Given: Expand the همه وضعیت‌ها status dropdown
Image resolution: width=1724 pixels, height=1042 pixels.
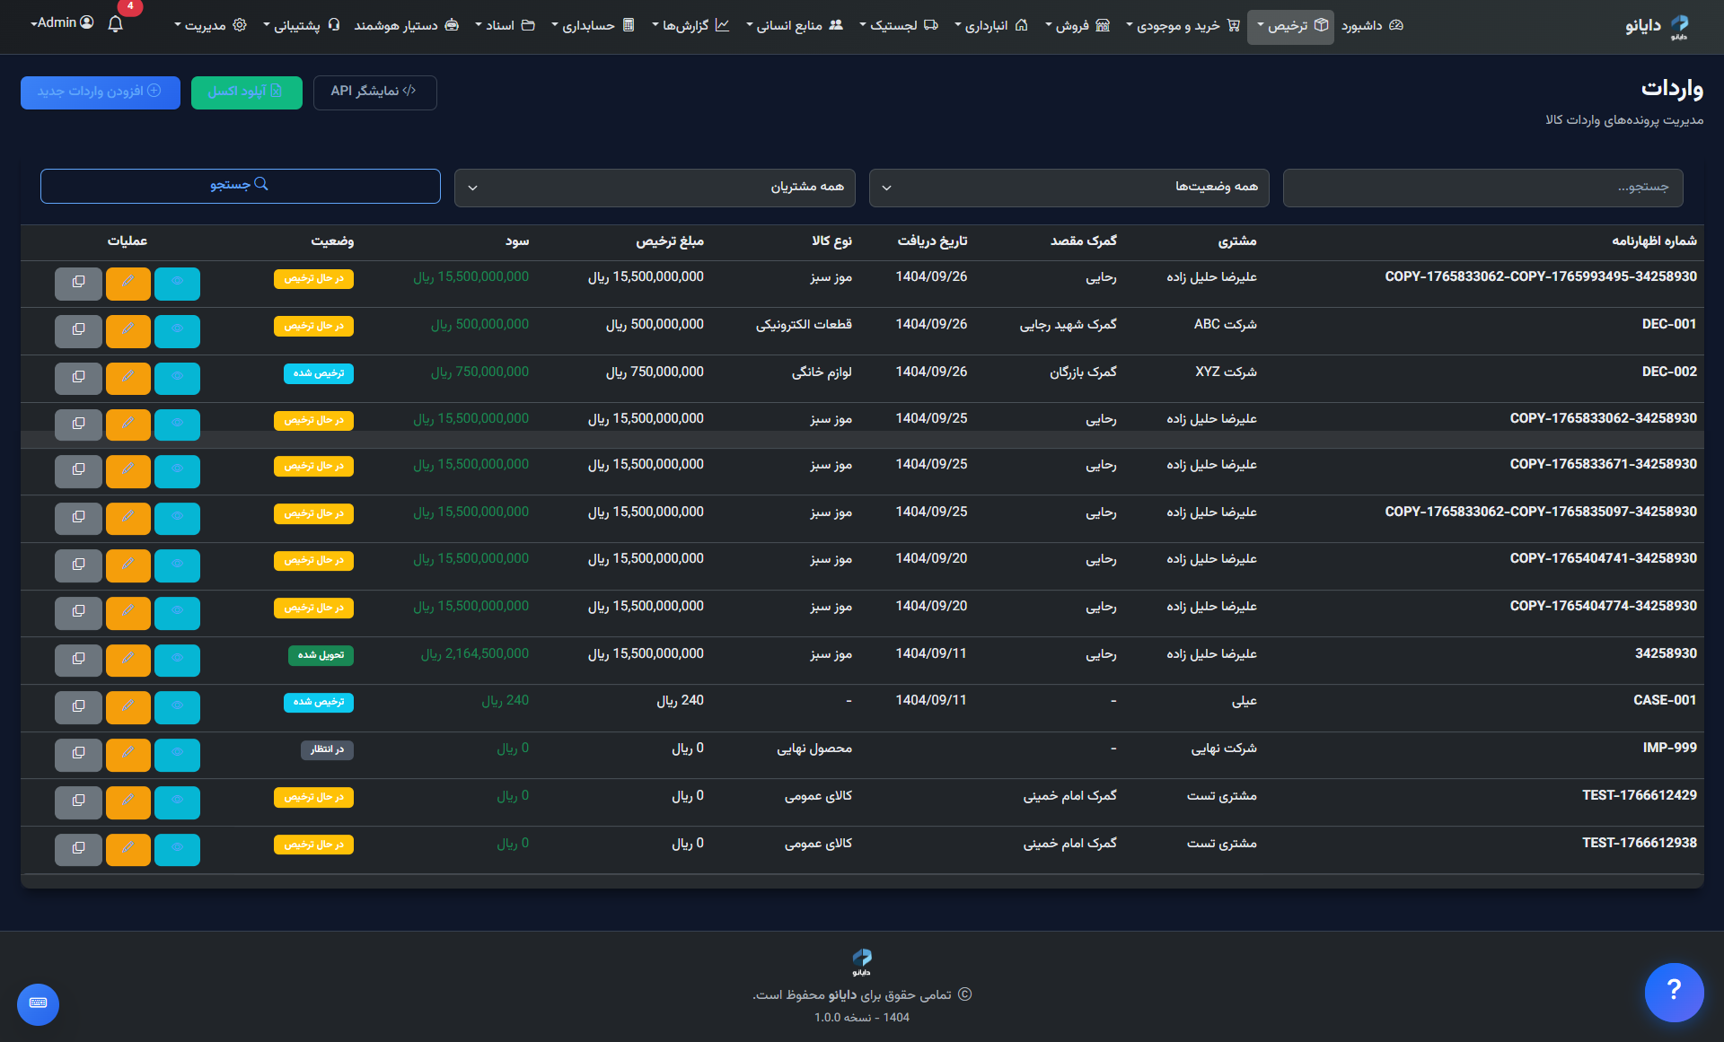Looking at the screenshot, I should (x=1069, y=187).
